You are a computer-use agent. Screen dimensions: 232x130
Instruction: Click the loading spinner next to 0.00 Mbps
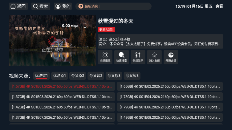pos(85,26)
